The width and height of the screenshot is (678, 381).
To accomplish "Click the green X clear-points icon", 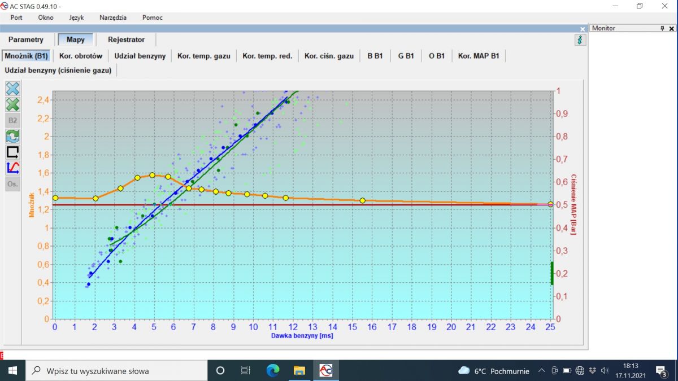I will click(12, 104).
